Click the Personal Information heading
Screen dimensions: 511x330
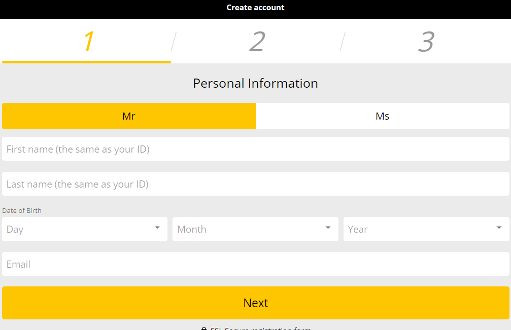(255, 83)
